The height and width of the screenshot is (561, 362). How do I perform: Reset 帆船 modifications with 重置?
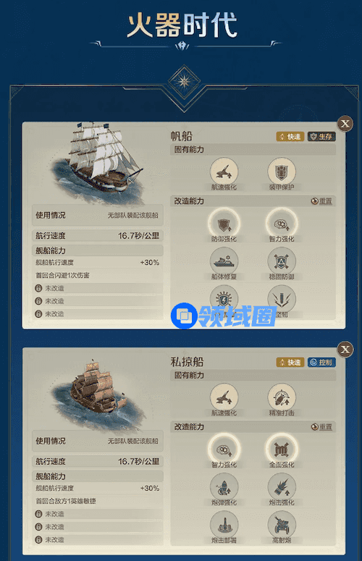[321, 201]
